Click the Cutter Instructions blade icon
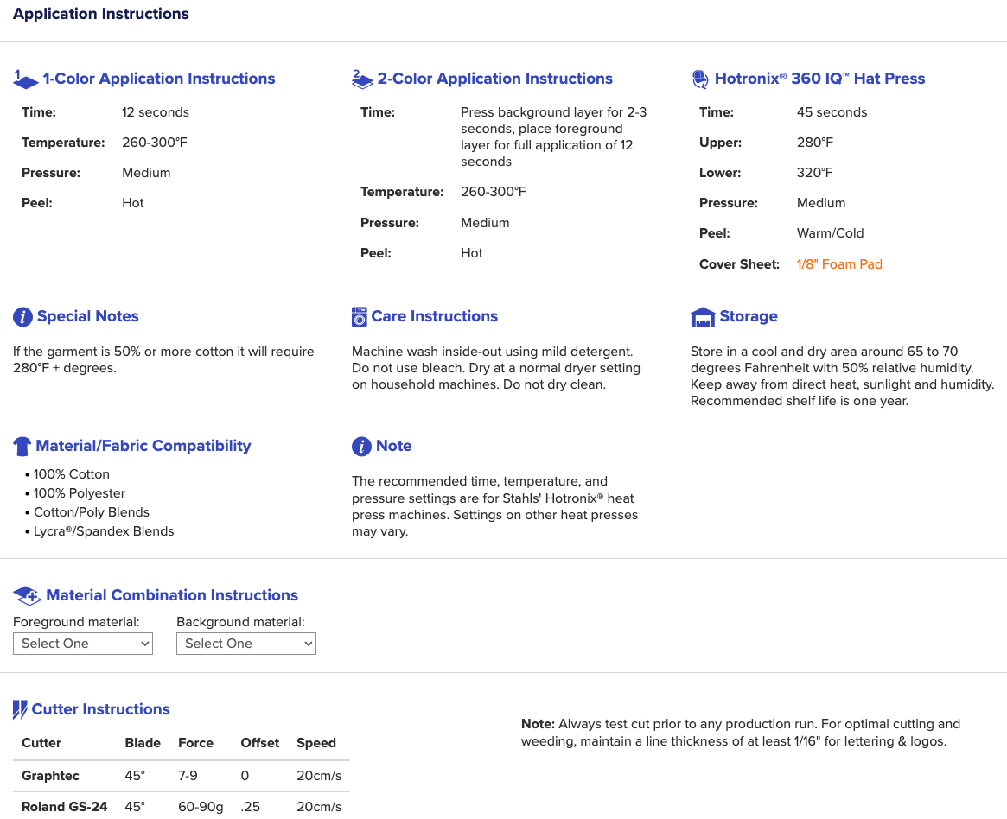The width and height of the screenshot is (1007, 819). pos(20,709)
